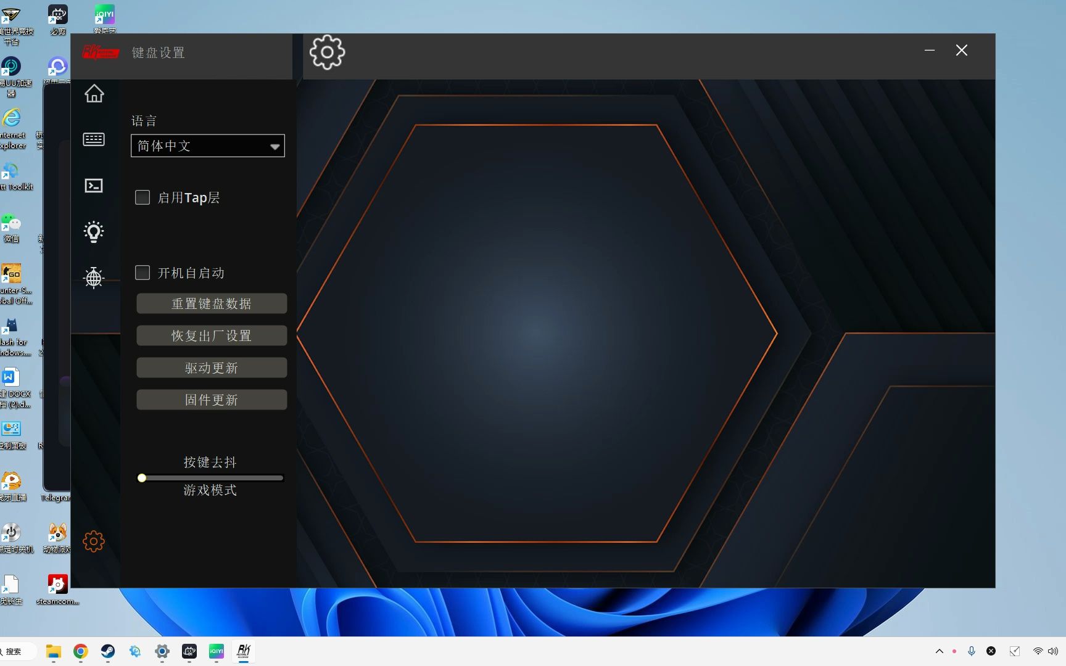Enable the 开机自启动 checkbox

tap(143, 273)
